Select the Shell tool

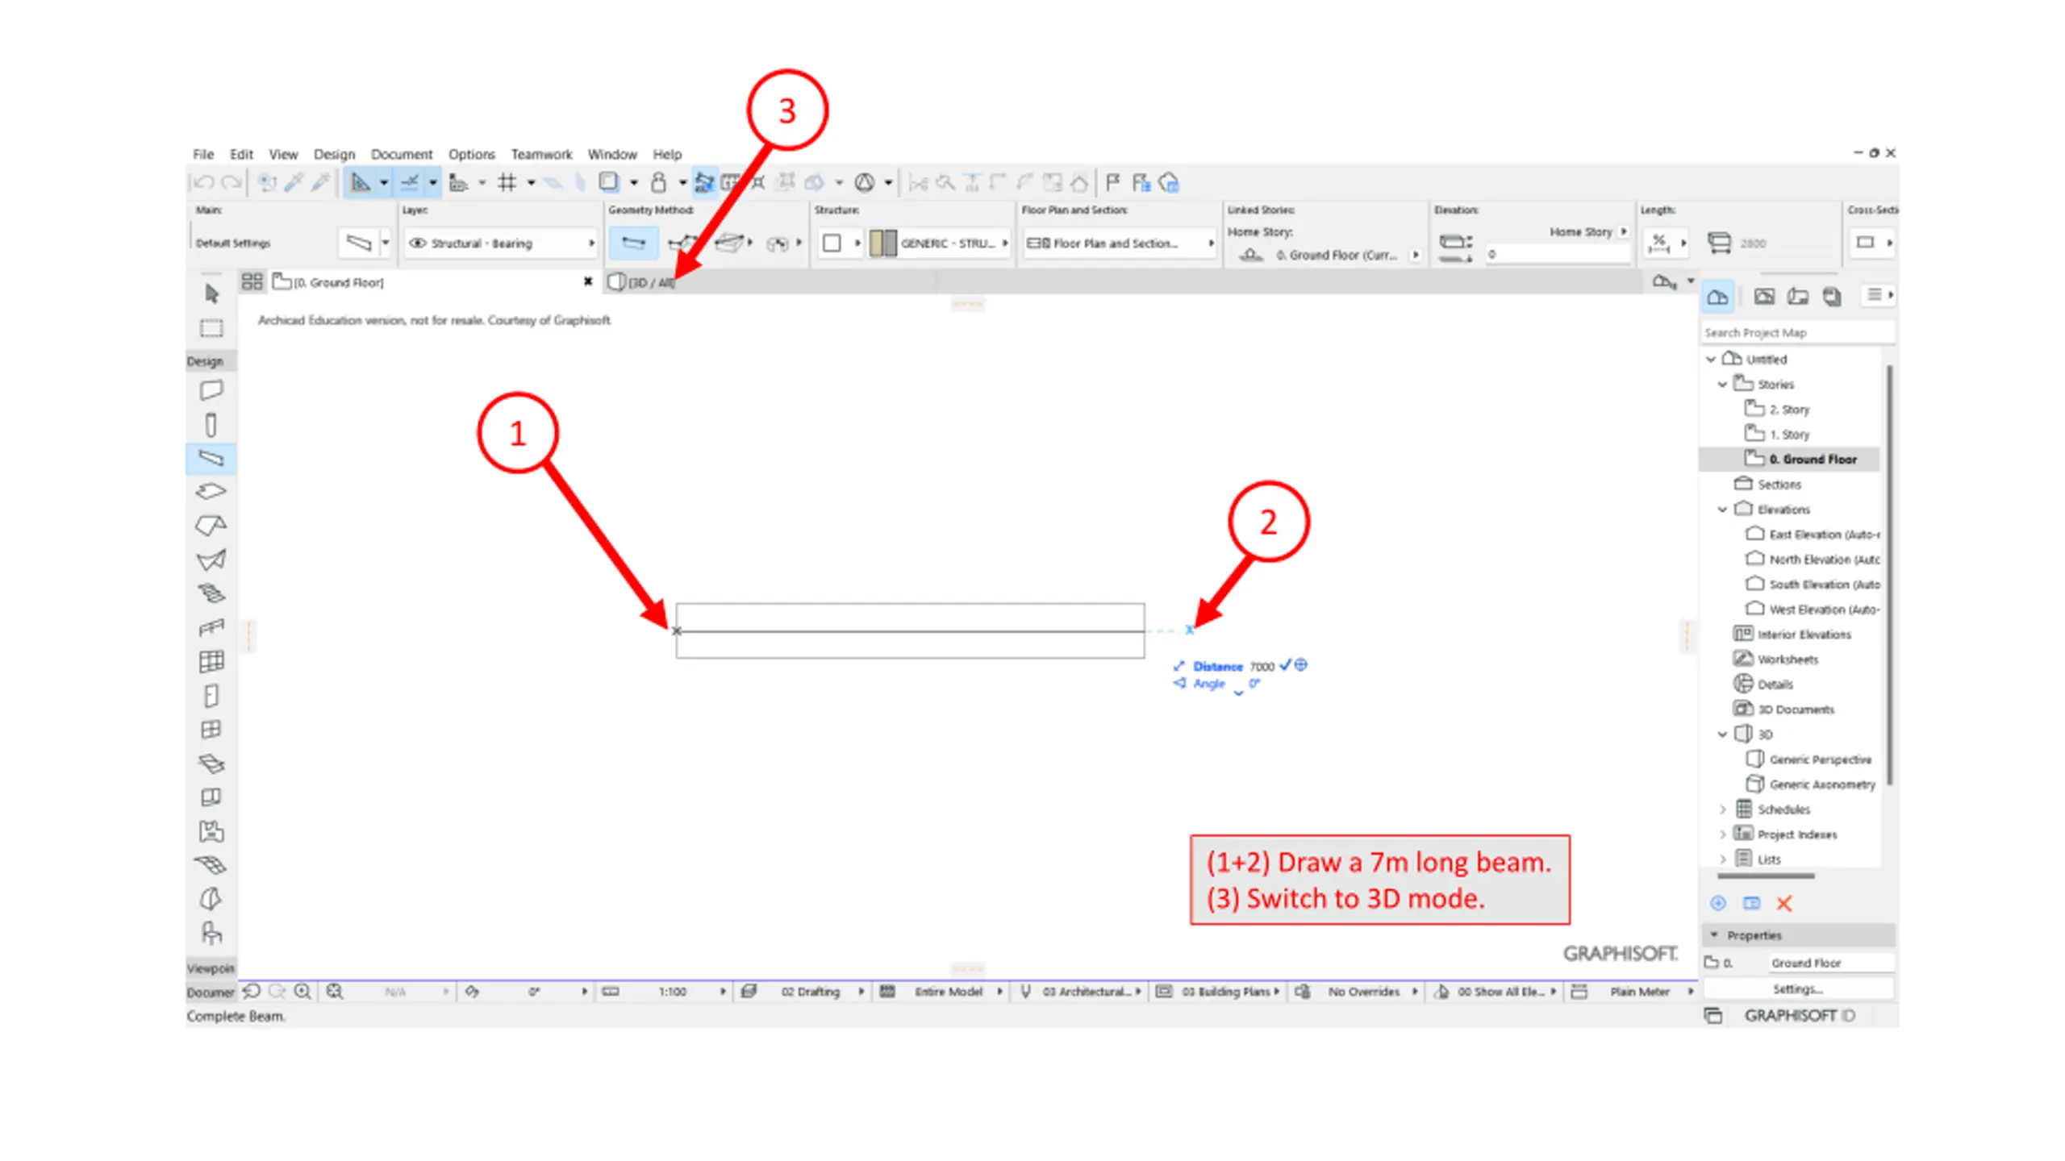(x=211, y=560)
